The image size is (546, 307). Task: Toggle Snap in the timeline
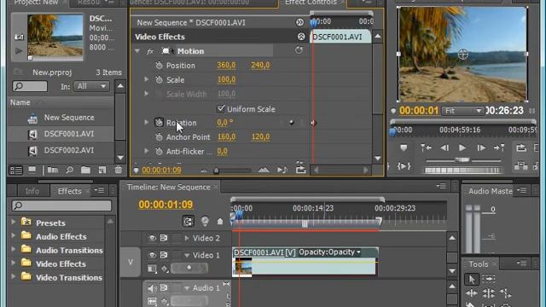coord(188,222)
